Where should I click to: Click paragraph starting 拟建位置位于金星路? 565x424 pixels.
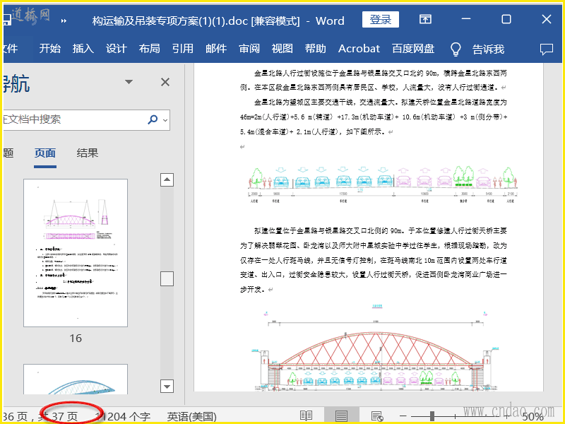(x=374, y=260)
